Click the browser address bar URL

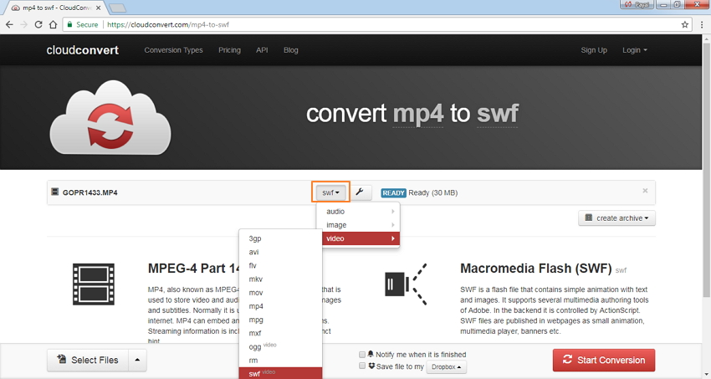[x=168, y=24]
